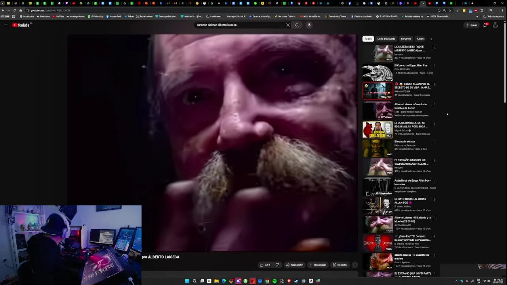Open YouTube notifications bell
This screenshot has width=507, height=285.
[485, 25]
